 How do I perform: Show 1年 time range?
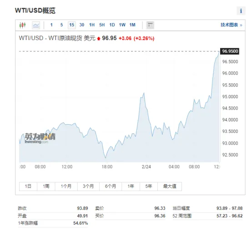click(131, 186)
